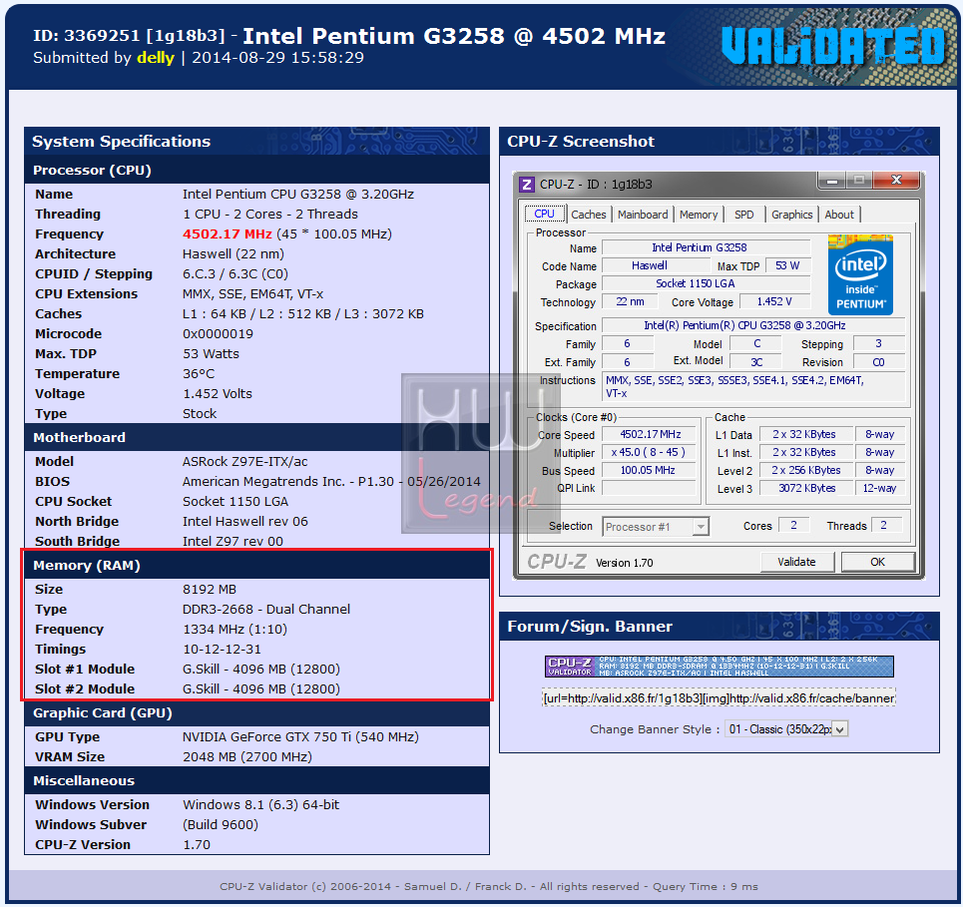Click the Intel Inside Pentium logo
Image resolution: width=963 pixels, height=907 pixels.
[x=860, y=274]
